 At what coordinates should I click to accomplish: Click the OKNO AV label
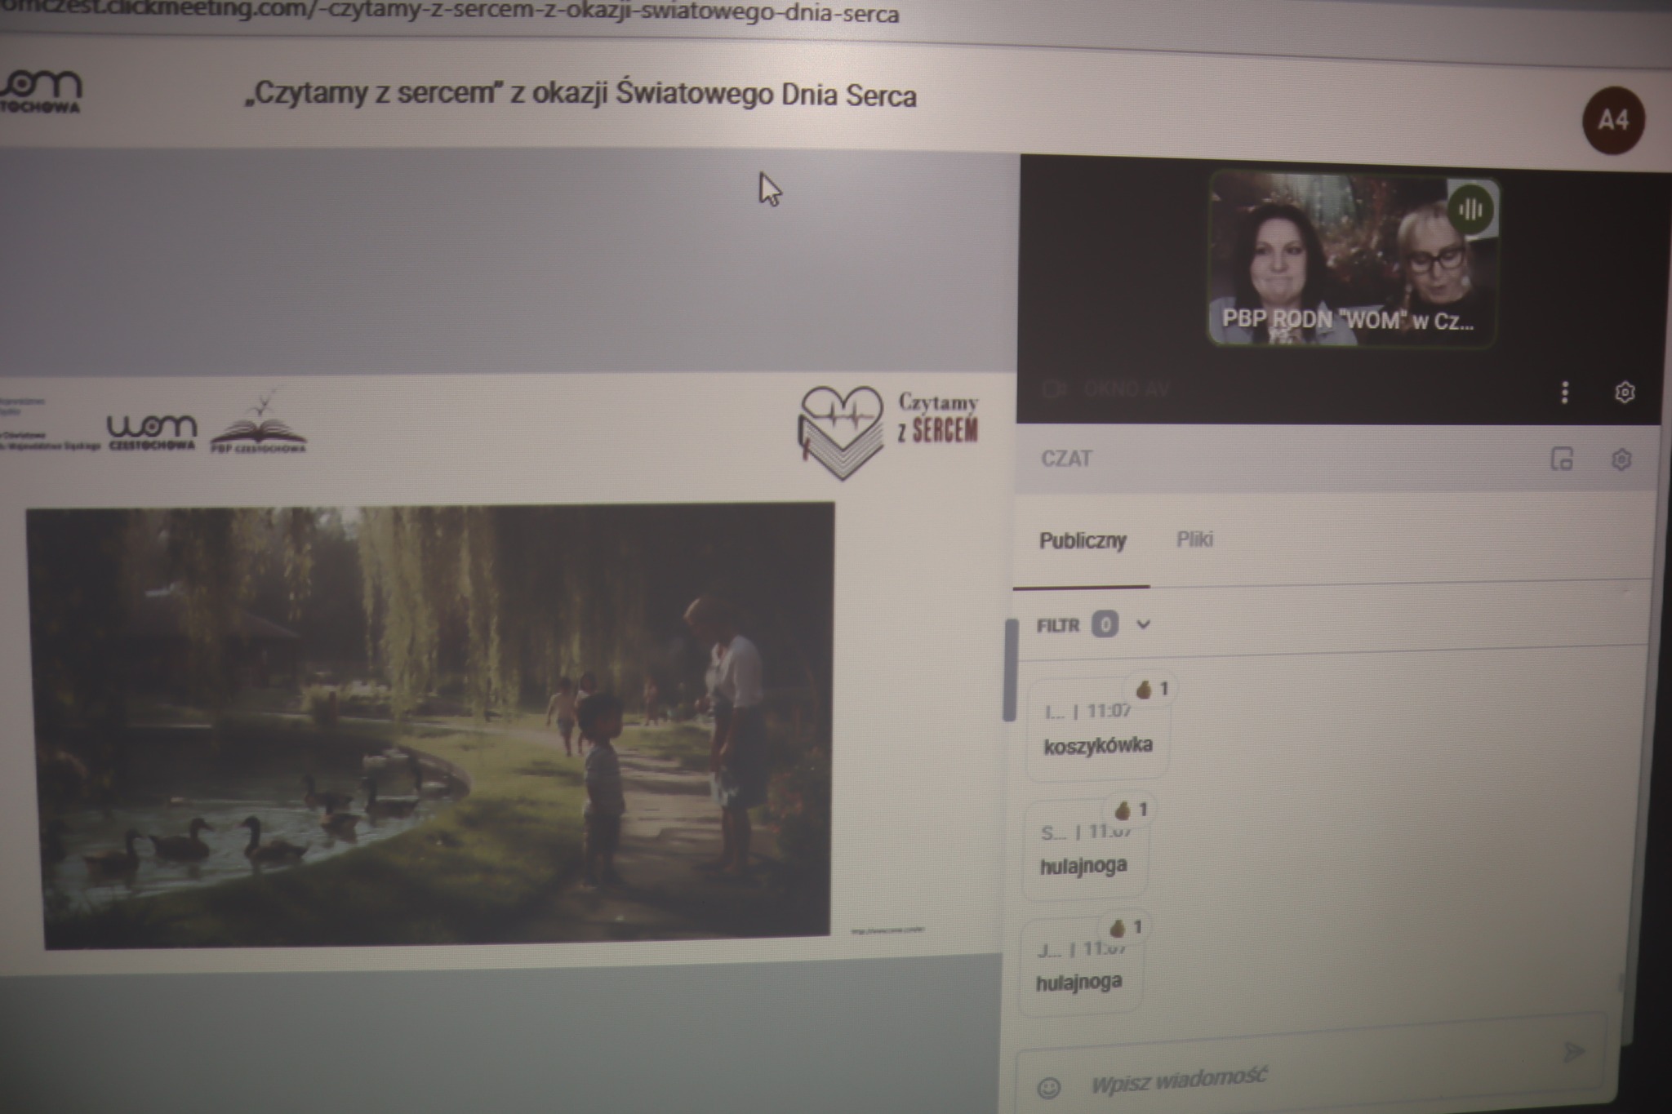pos(1127,389)
